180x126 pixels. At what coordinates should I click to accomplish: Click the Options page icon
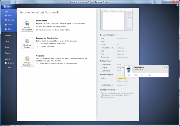[x=6, y=63]
